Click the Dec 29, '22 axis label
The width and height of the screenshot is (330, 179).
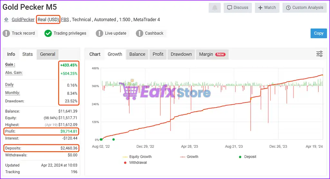pos(145,147)
